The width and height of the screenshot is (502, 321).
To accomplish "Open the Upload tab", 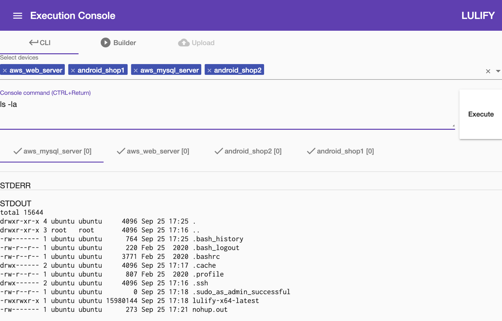I will [x=196, y=42].
